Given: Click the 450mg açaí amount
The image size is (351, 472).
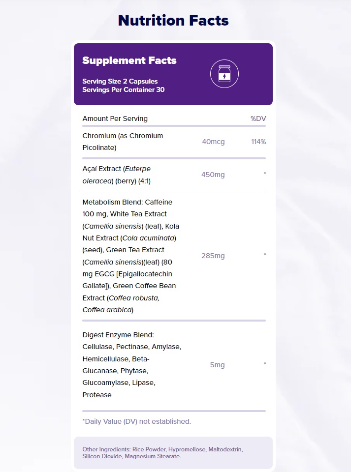Looking at the screenshot, I should click(x=213, y=175).
